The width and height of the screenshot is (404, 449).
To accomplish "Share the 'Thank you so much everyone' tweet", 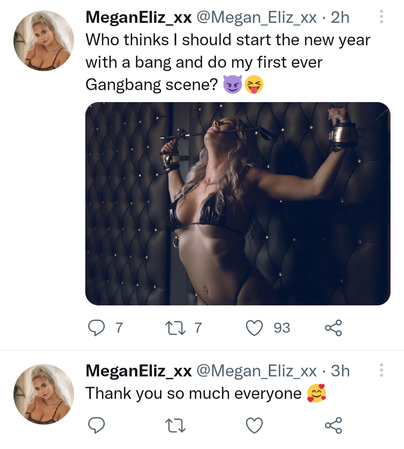I will (x=333, y=425).
